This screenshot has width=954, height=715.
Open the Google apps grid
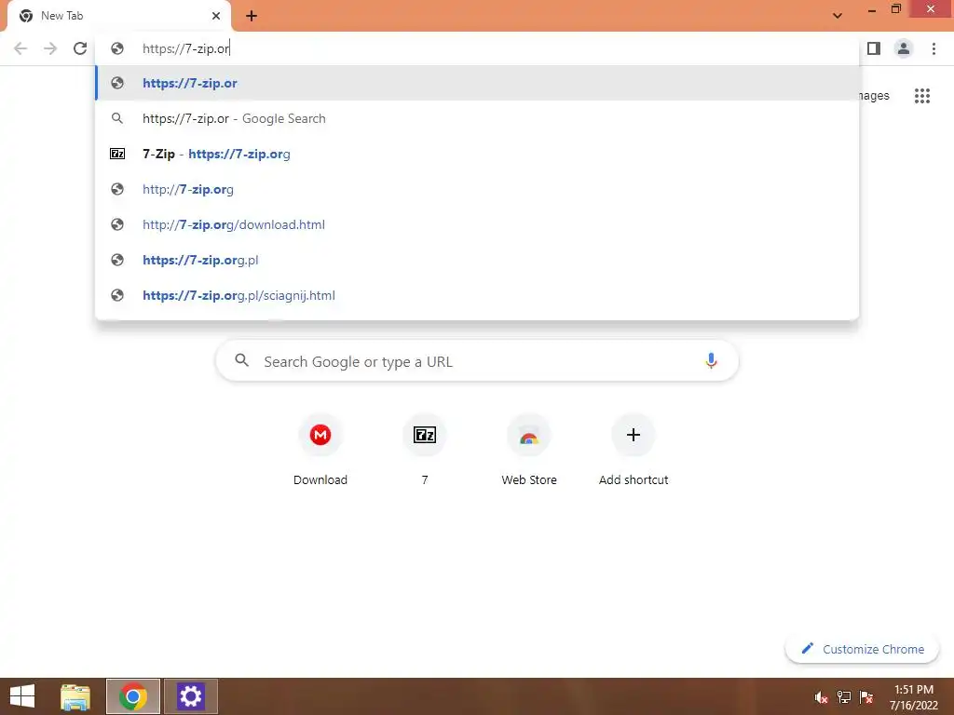tap(922, 96)
